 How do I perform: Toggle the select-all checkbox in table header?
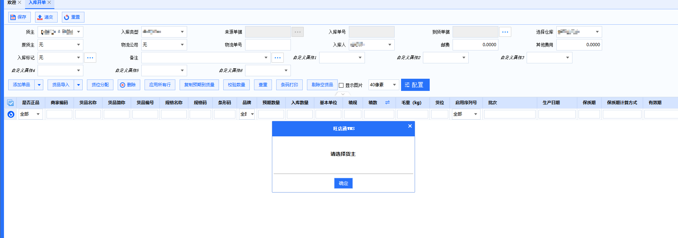[x=11, y=103]
